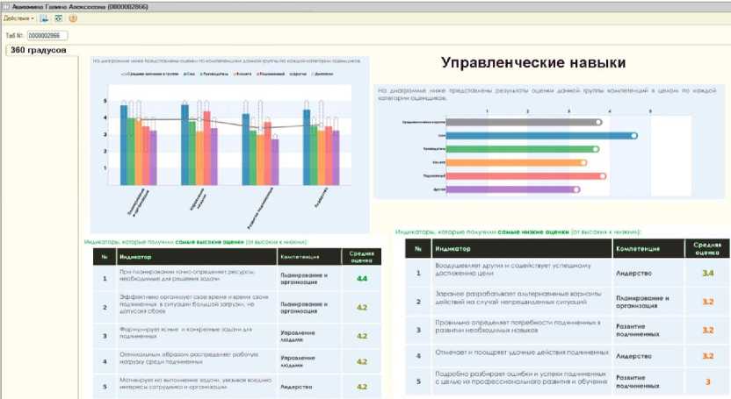The width and height of the screenshot is (731, 399).
Task: Click the purple horizontal bar in right chart
Action: tap(513, 189)
